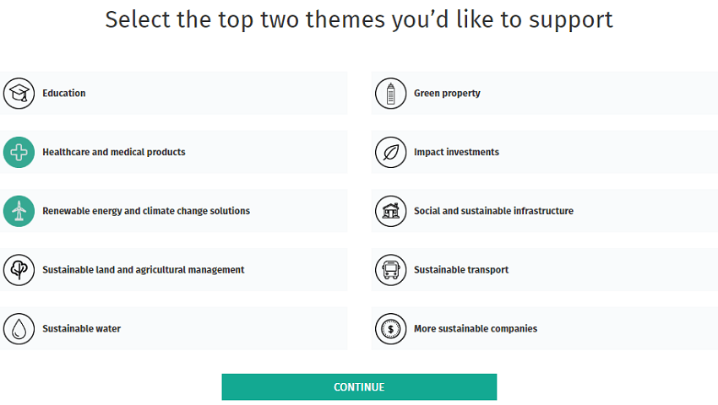
Task: Click the Social infrastructure house icon
Action: (x=390, y=211)
